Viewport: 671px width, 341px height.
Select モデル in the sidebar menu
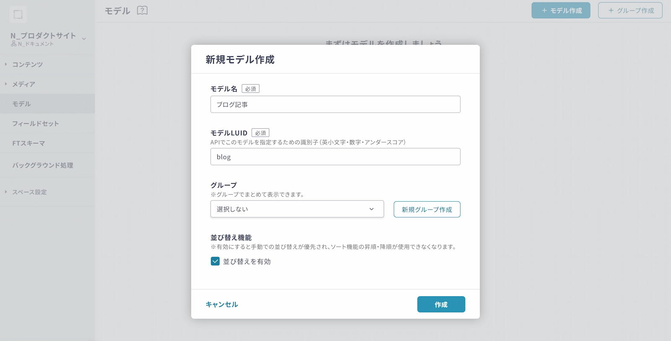point(21,104)
